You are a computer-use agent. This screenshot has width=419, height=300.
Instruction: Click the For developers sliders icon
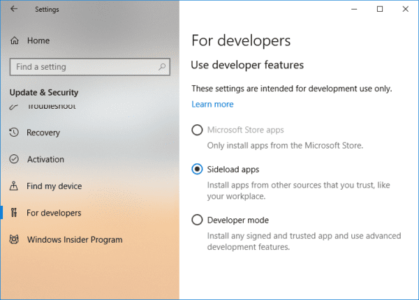(15, 213)
